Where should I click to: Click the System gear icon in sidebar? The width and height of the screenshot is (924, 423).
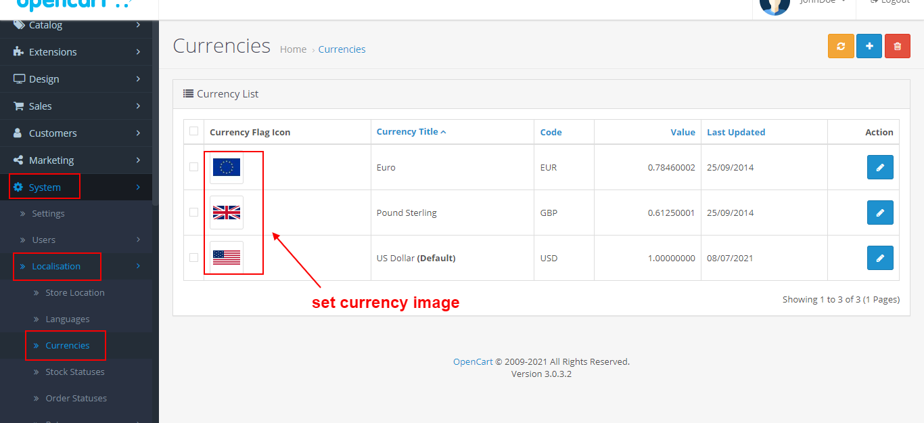[18, 187]
